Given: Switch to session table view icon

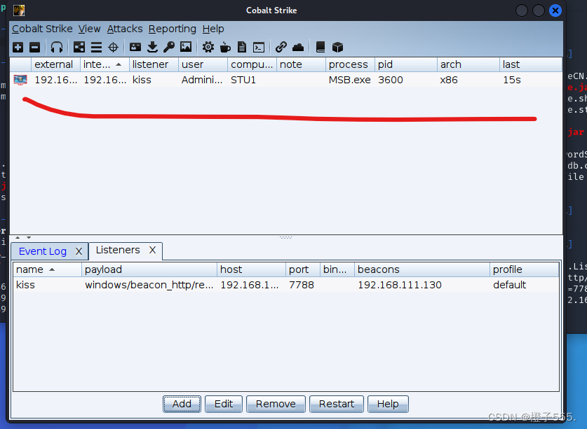Looking at the screenshot, I should coord(96,47).
